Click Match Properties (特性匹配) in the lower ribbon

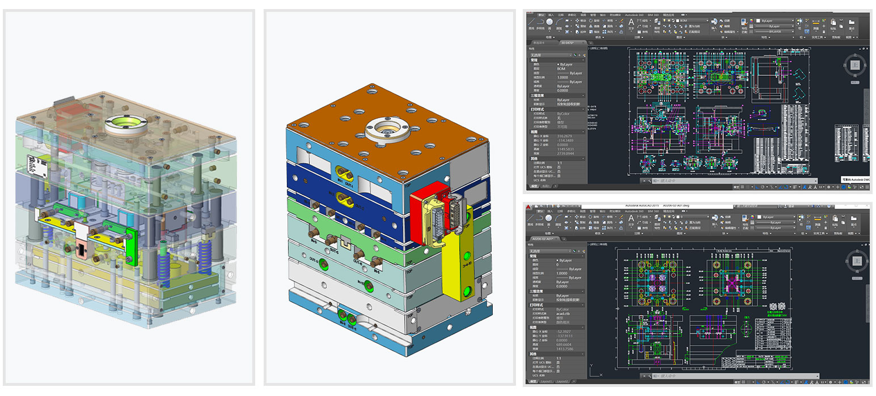click(744, 222)
